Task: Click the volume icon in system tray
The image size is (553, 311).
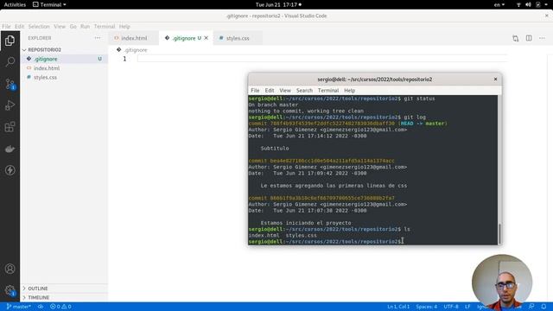Action: point(528,4)
